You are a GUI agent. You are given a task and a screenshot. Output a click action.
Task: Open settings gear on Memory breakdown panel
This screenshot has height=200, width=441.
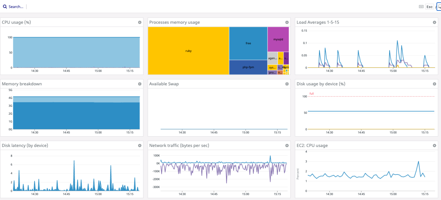140,84
